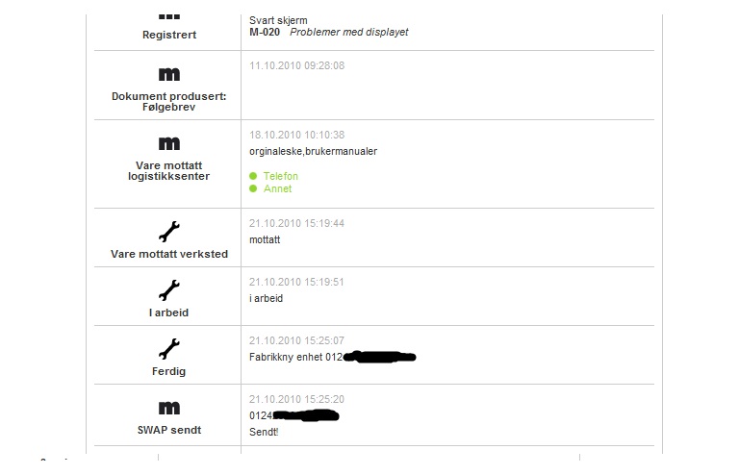
Task: Click the M-020 fault code text
Action: coord(265,32)
